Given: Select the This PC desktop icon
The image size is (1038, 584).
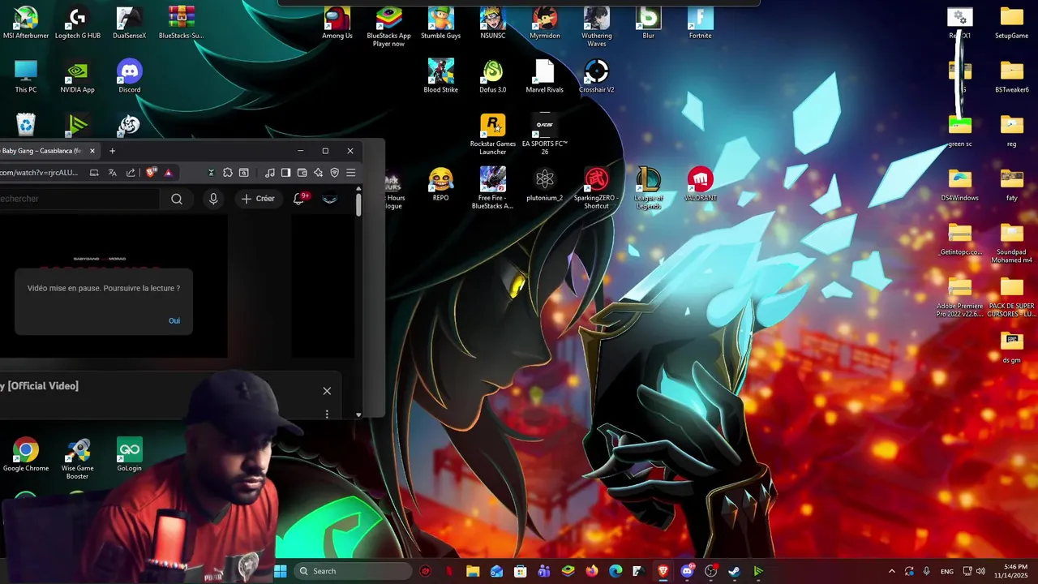Looking at the screenshot, I should tap(26, 77).
